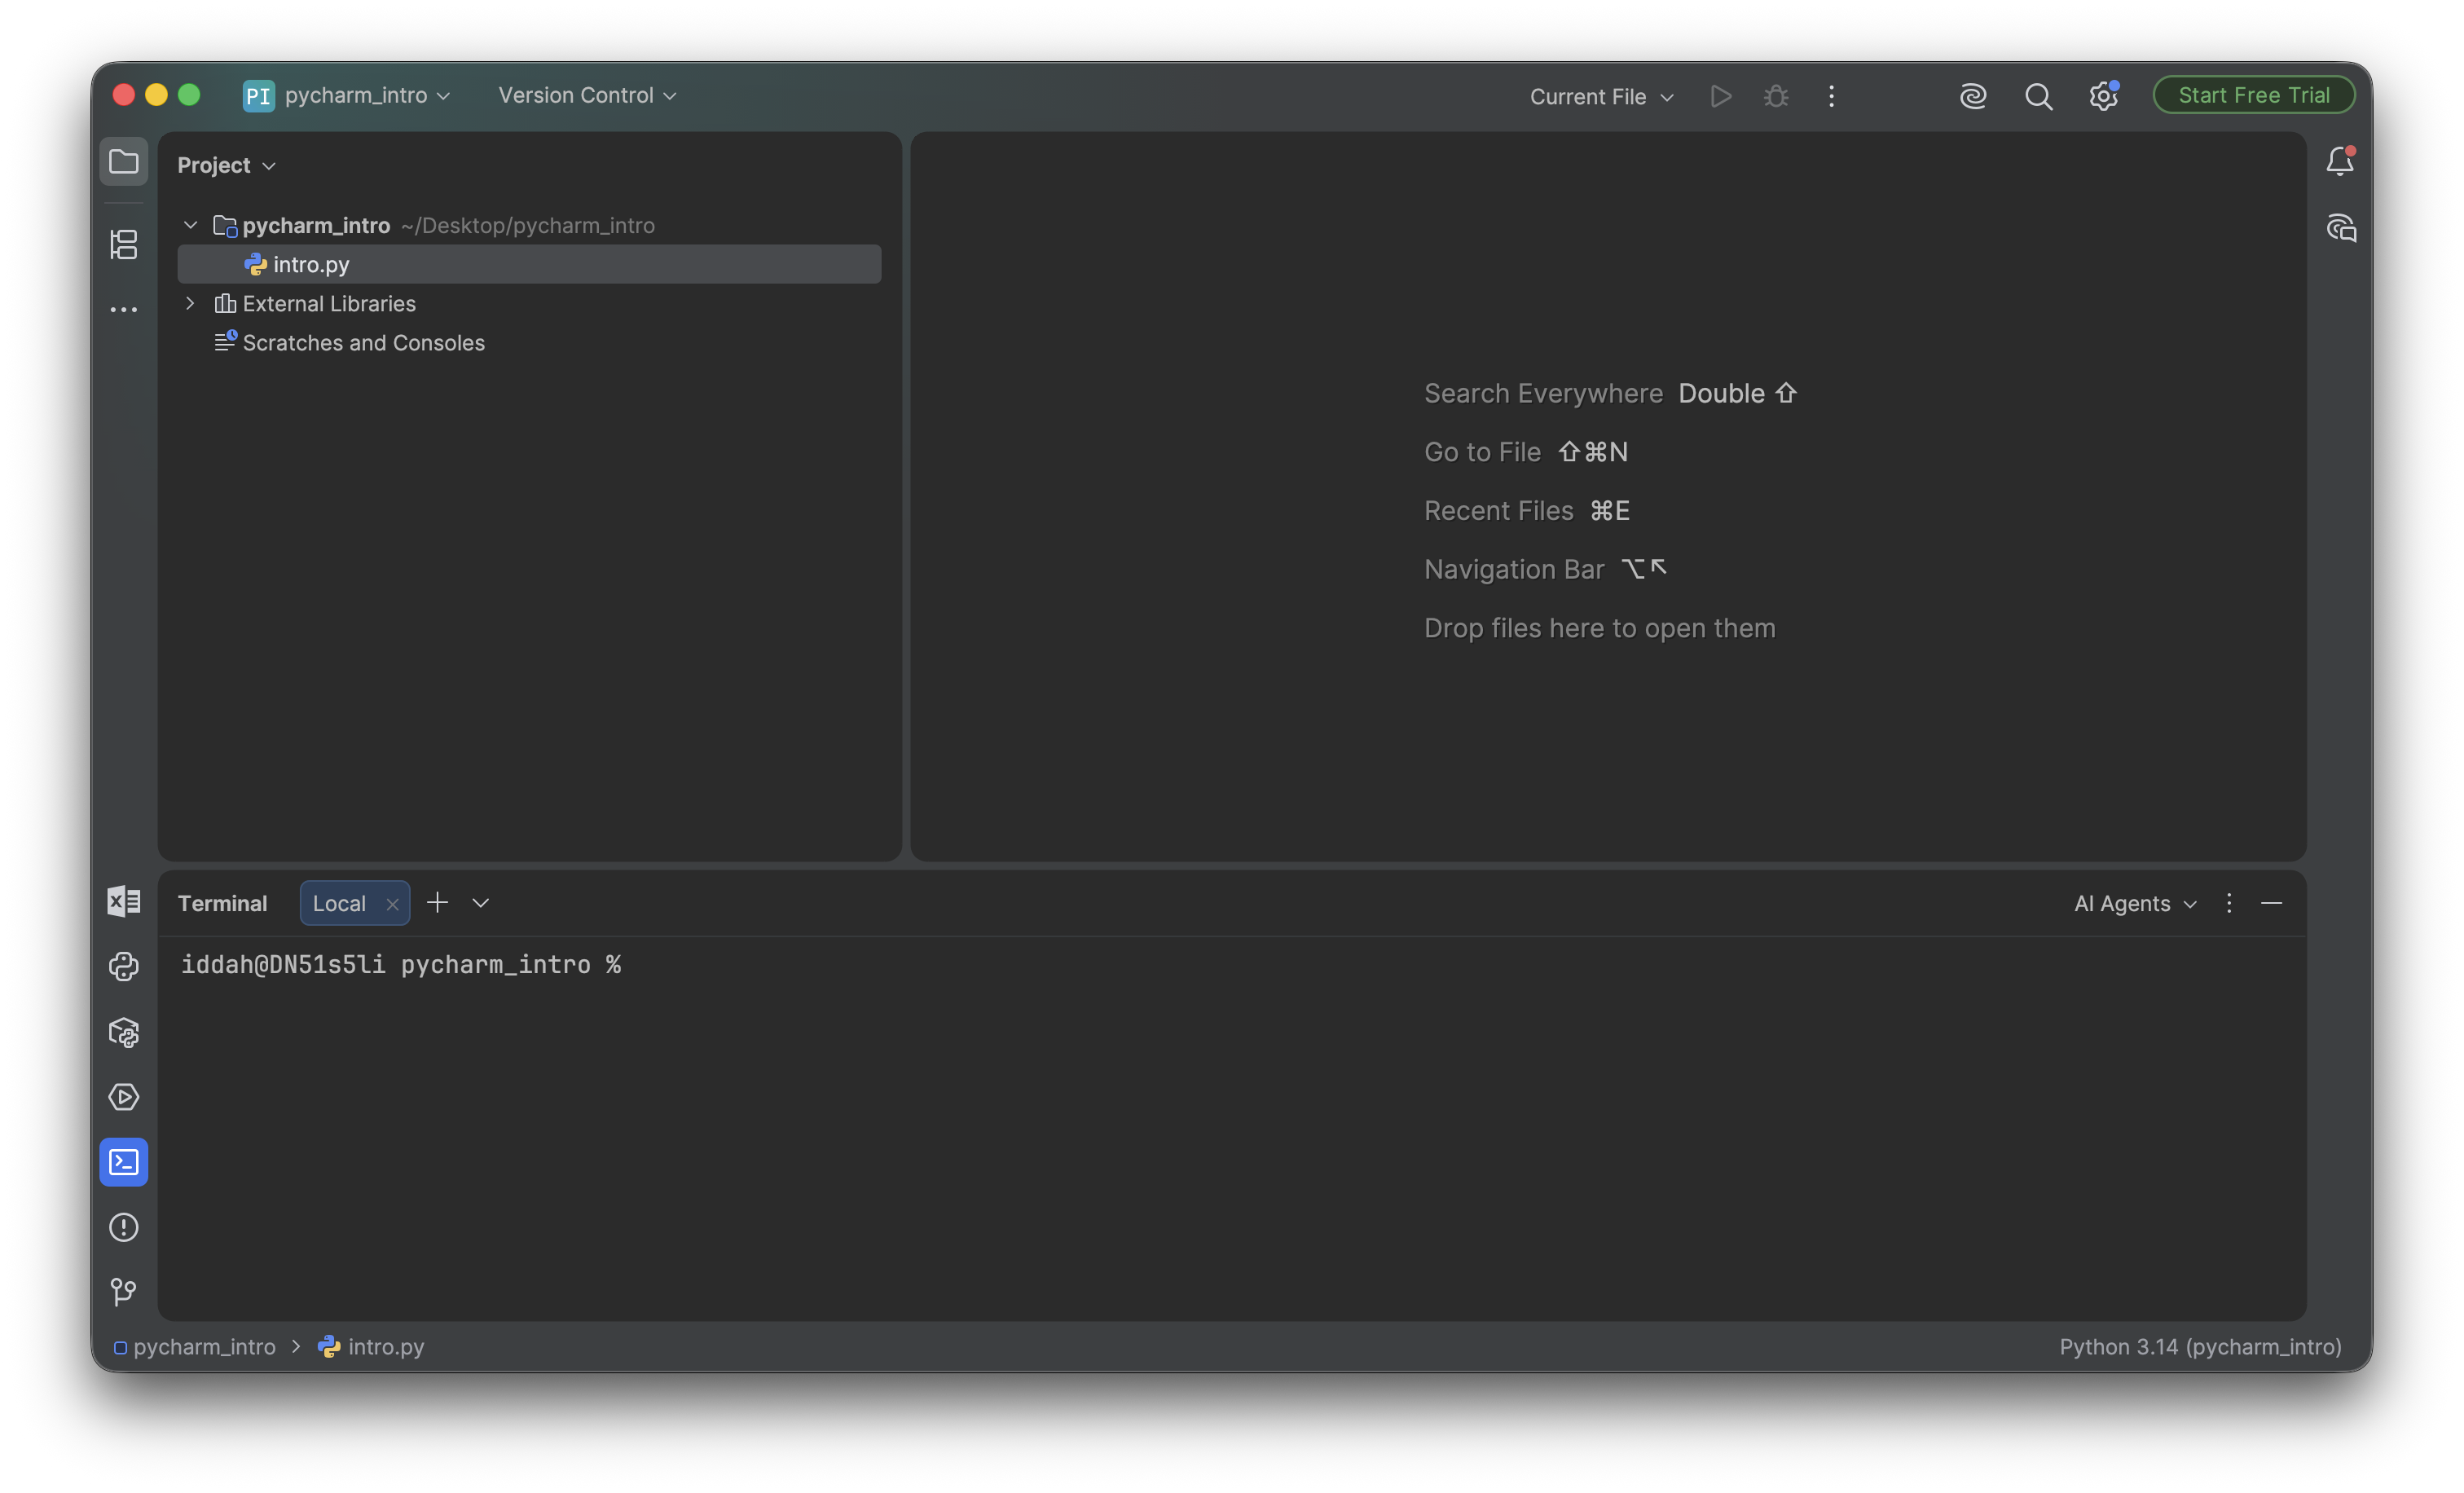The image size is (2464, 1493).
Task: Select External Libraries label
Action: [x=329, y=304]
